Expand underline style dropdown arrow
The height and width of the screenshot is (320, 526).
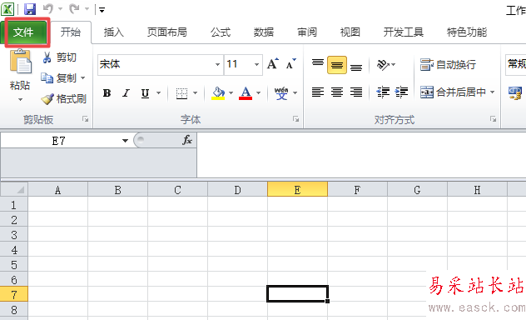[x=159, y=93]
